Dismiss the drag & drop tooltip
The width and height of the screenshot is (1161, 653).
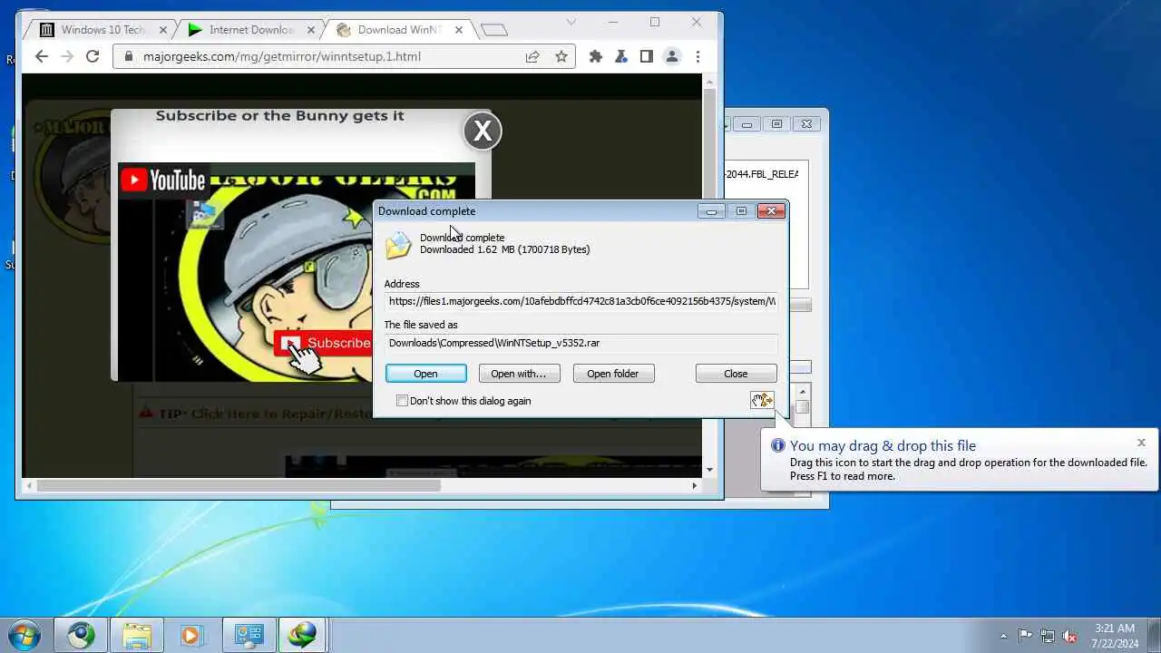click(1141, 443)
